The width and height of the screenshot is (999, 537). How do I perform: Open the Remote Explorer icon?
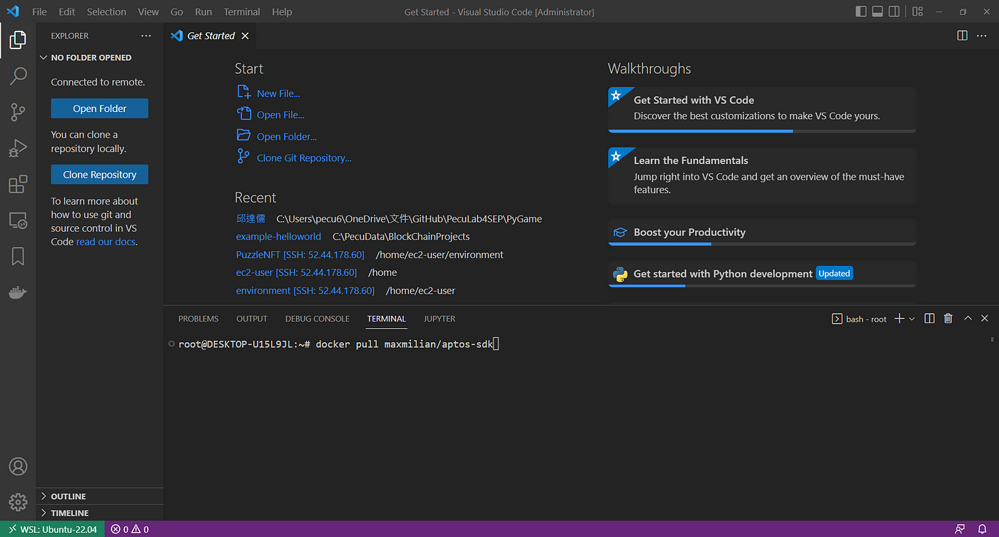(18, 220)
